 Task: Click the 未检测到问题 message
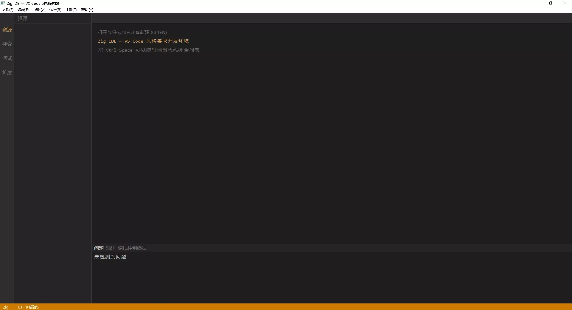pyautogui.click(x=110, y=257)
